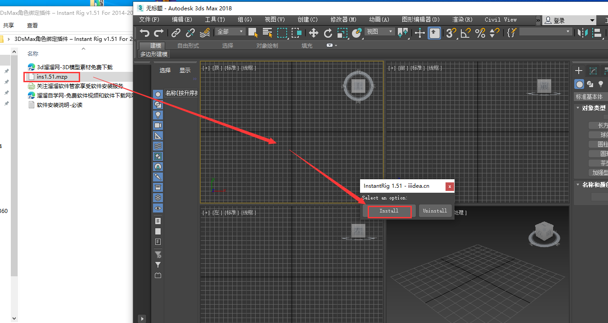Screen dimensions: 608x323
Task: Switch to 对象绘制 ribbon tab
Action: point(267,46)
